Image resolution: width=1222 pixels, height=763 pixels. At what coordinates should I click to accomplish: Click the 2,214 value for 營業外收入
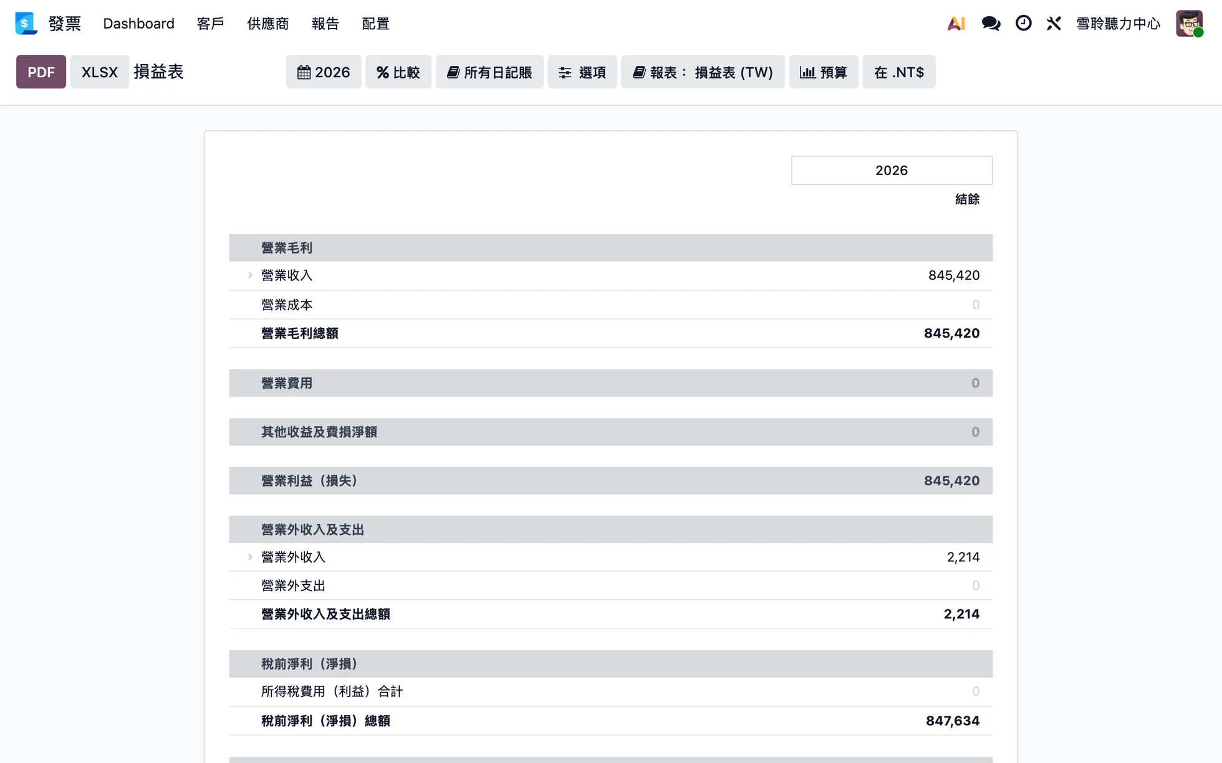pyautogui.click(x=963, y=557)
